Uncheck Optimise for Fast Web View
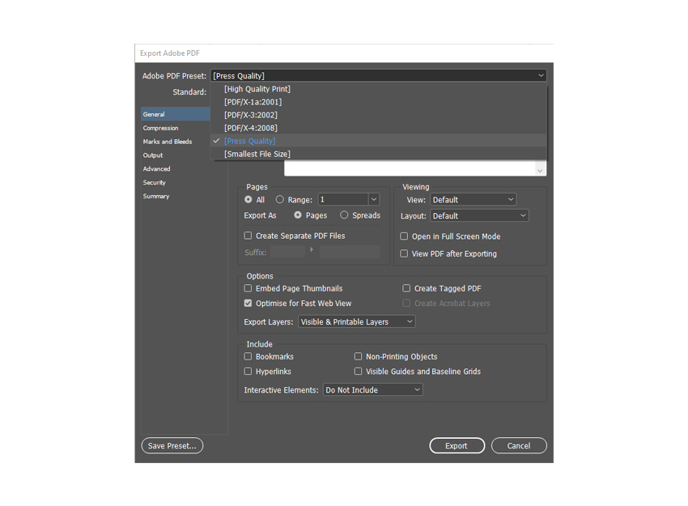688x506 pixels. click(248, 304)
